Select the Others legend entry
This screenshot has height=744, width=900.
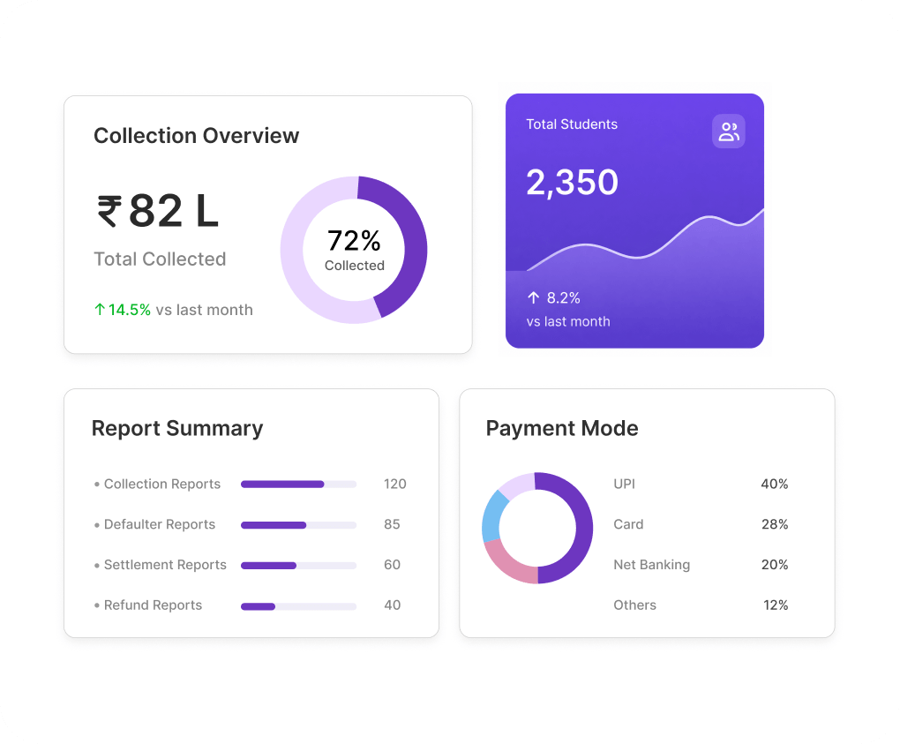pos(701,605)
